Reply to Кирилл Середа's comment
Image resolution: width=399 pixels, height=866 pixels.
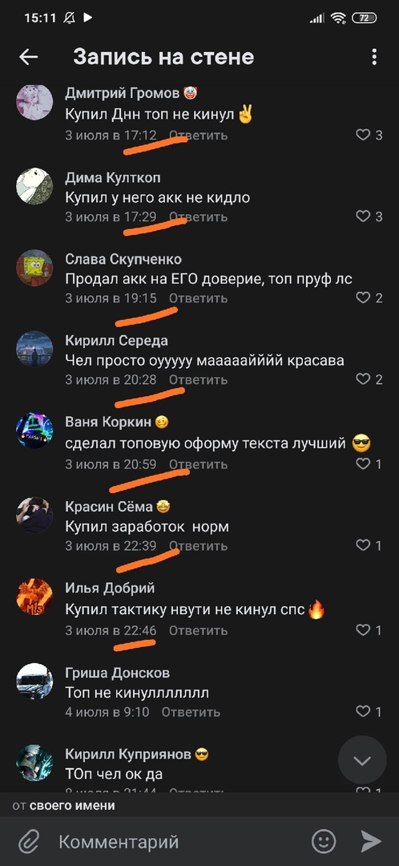[x=198, y=380]
